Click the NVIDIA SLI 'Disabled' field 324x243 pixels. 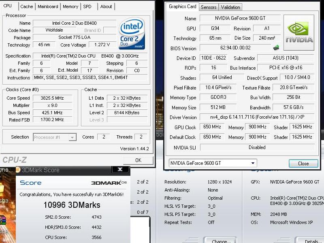(257, 147)
